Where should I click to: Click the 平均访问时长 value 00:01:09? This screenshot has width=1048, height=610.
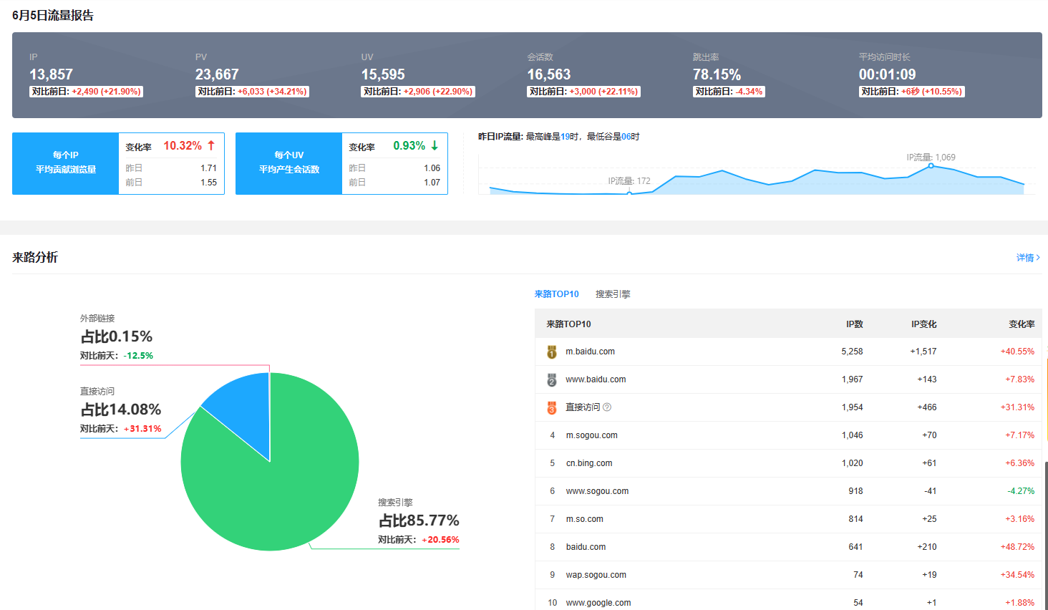pos(887,74)
